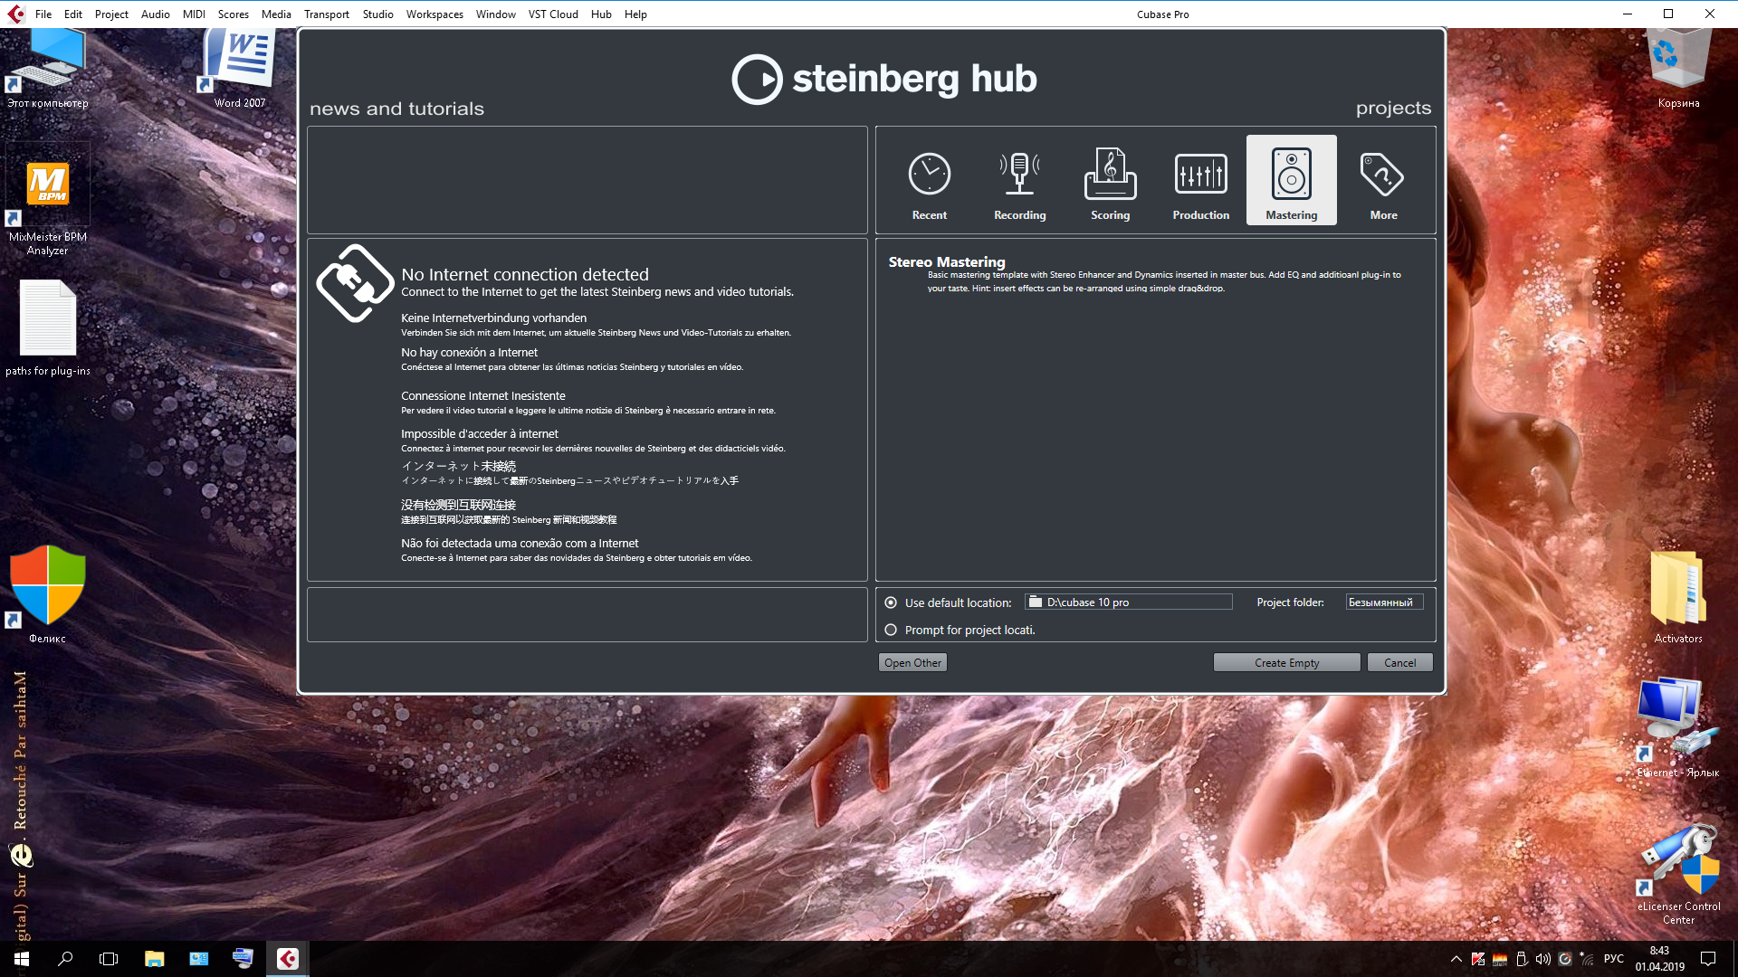Open the Workspaces menu
The image size is (1738, 977).
434,14
